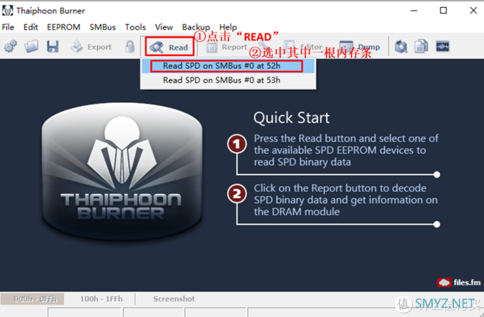Click the Report toolbar button
484x317 pixels.
[x=227, y=47]
